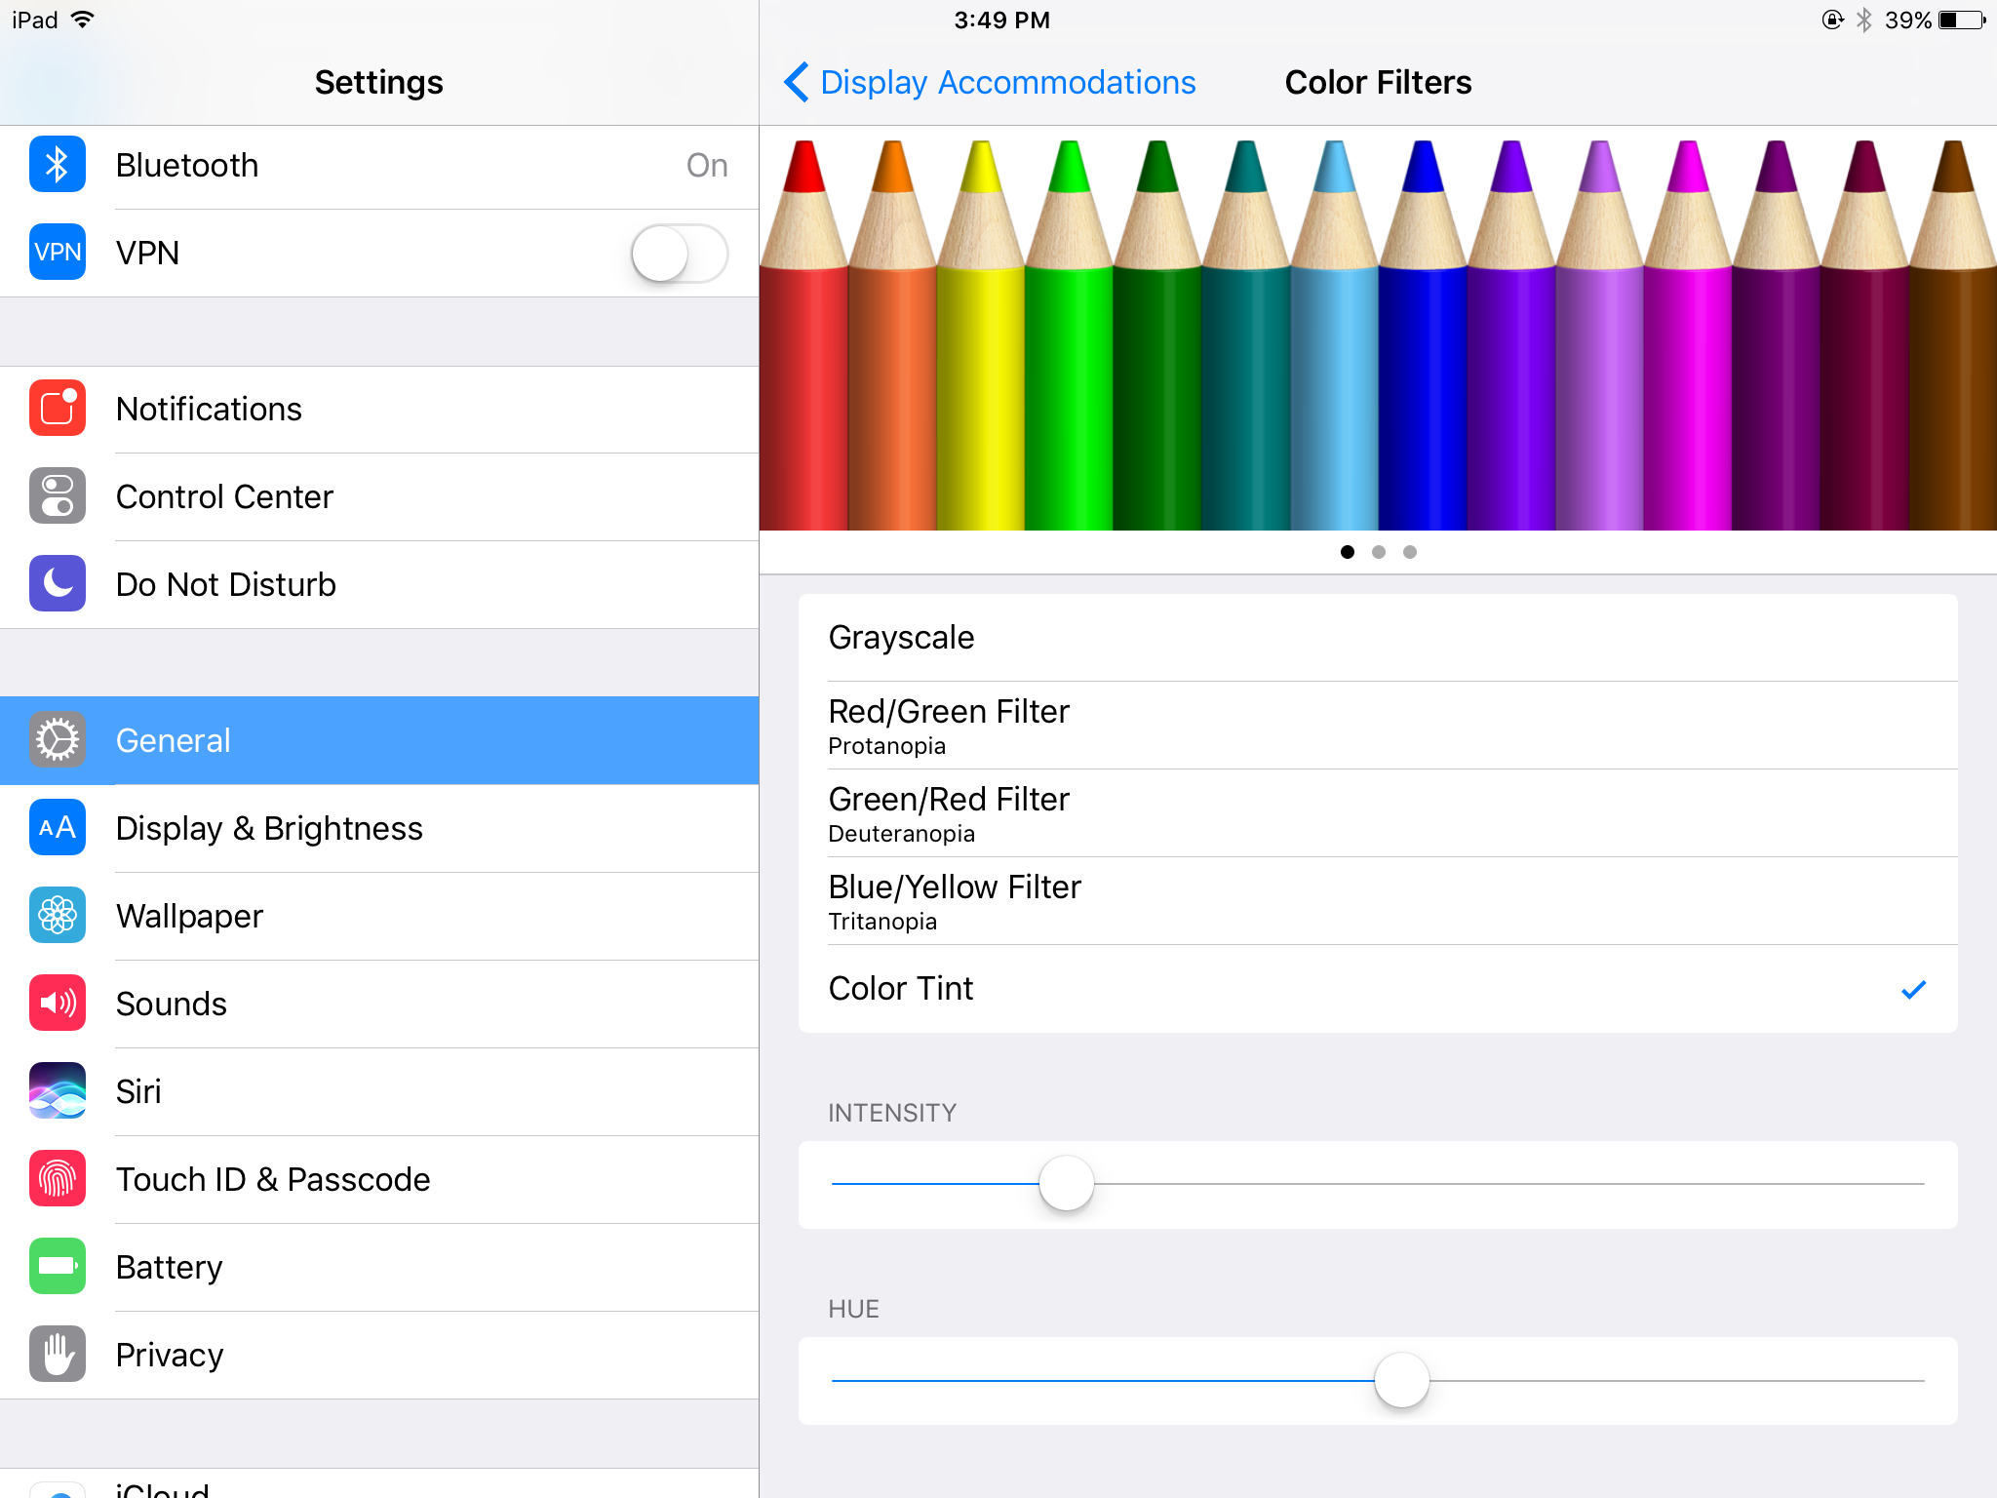Tap the Wallpaper flower icon
The height and width of the screenshot is (1498, 1997).
58,916
